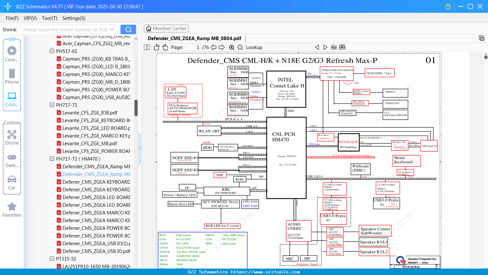The height and width of the screenshot is (275, 488).
Task: Open the VIP(V) menu
Action: [x=30, y=18]
